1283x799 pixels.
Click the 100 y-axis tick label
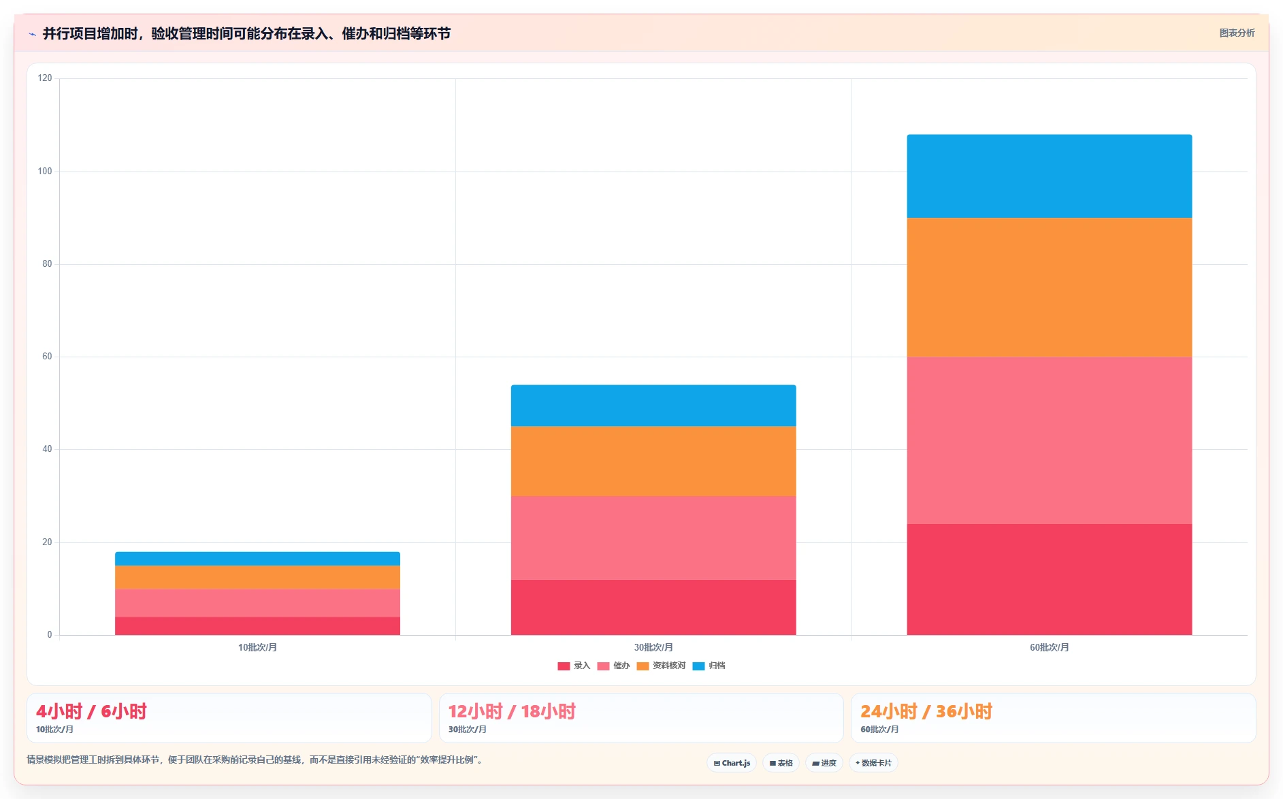pos(45,172)
